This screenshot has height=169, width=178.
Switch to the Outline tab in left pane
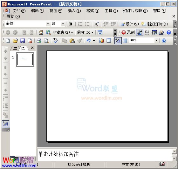15,48
